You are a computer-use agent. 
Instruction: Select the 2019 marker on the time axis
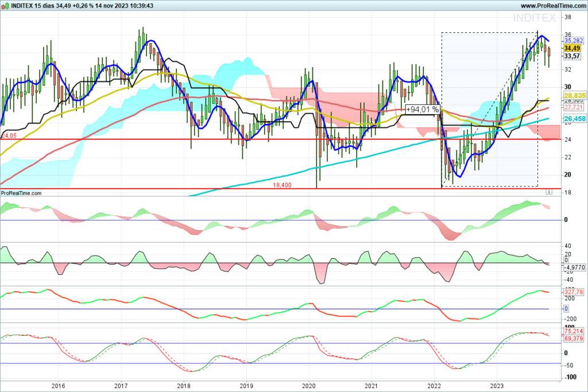246,386
